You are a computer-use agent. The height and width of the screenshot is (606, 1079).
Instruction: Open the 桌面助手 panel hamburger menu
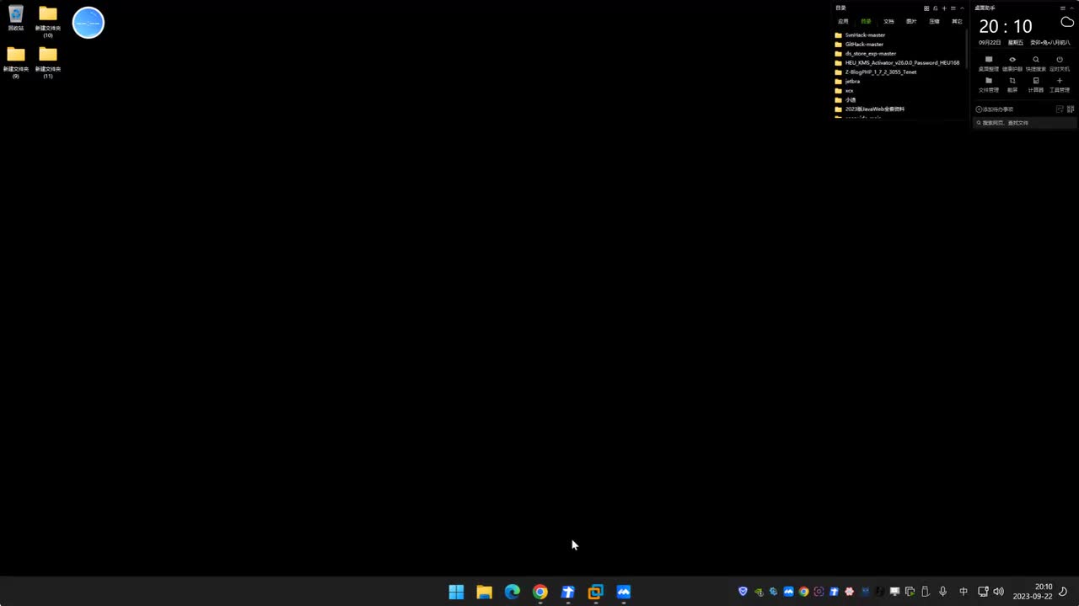1063,8
